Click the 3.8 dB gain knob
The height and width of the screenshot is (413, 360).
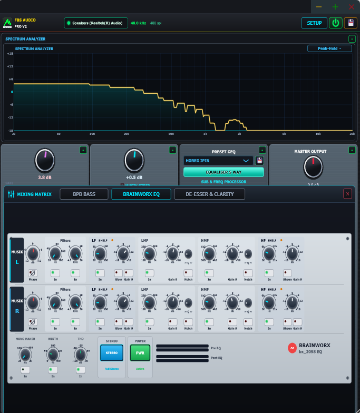(x=45, y=160)
